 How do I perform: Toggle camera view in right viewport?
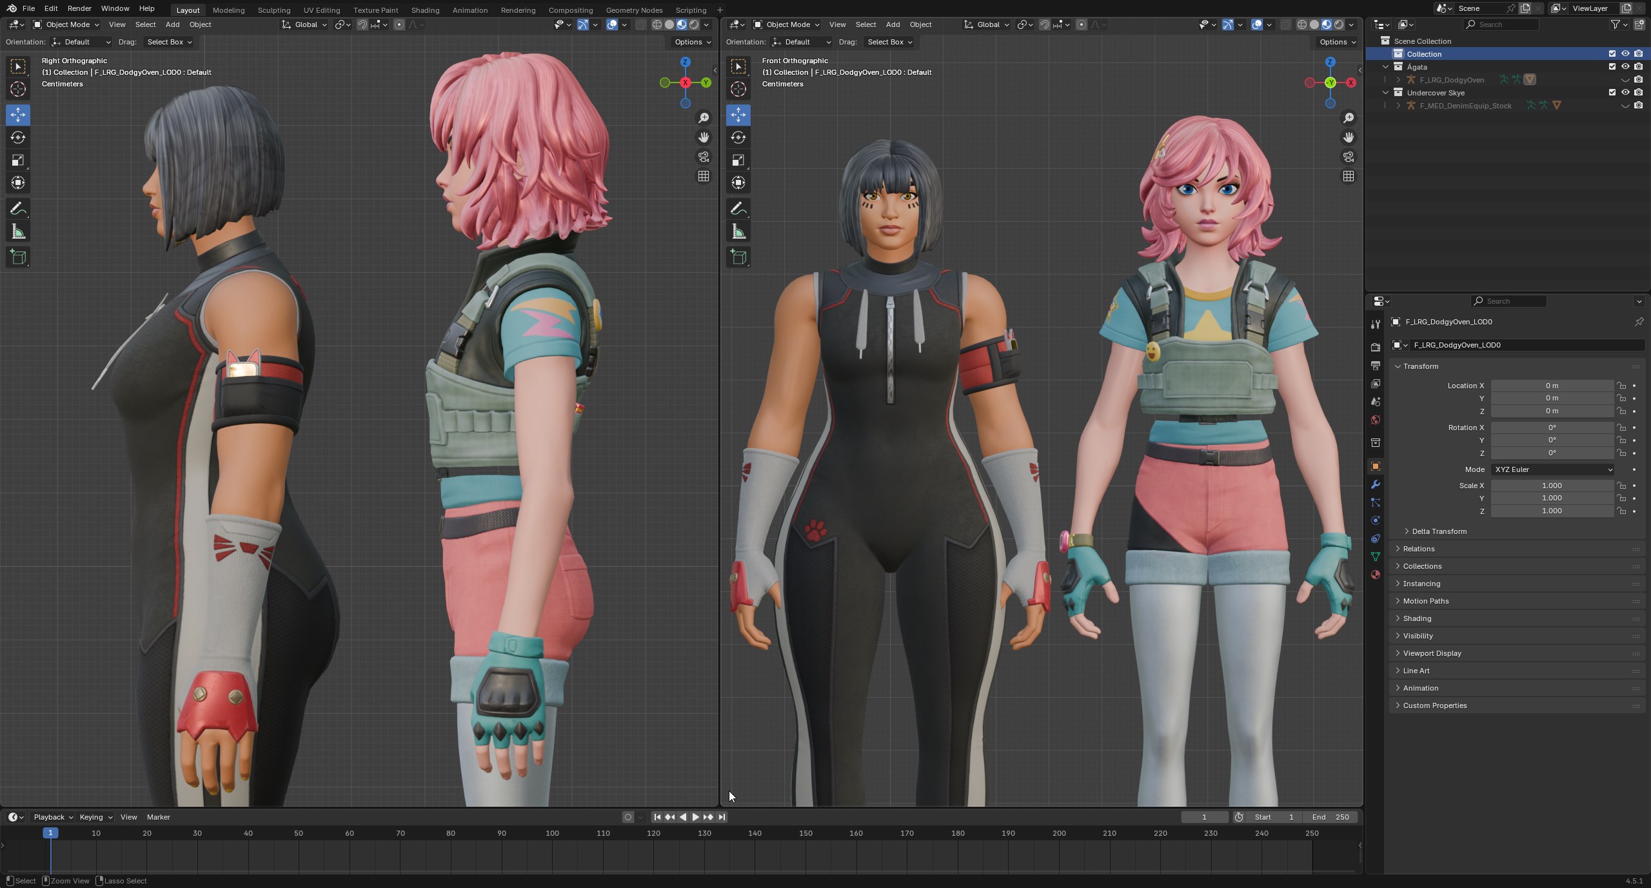1349,157
